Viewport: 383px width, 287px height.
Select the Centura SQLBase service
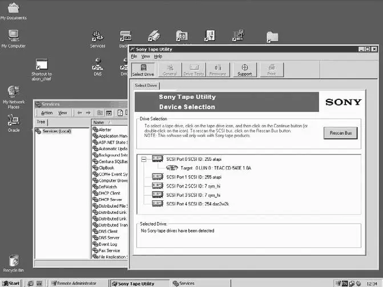[110, 161]
